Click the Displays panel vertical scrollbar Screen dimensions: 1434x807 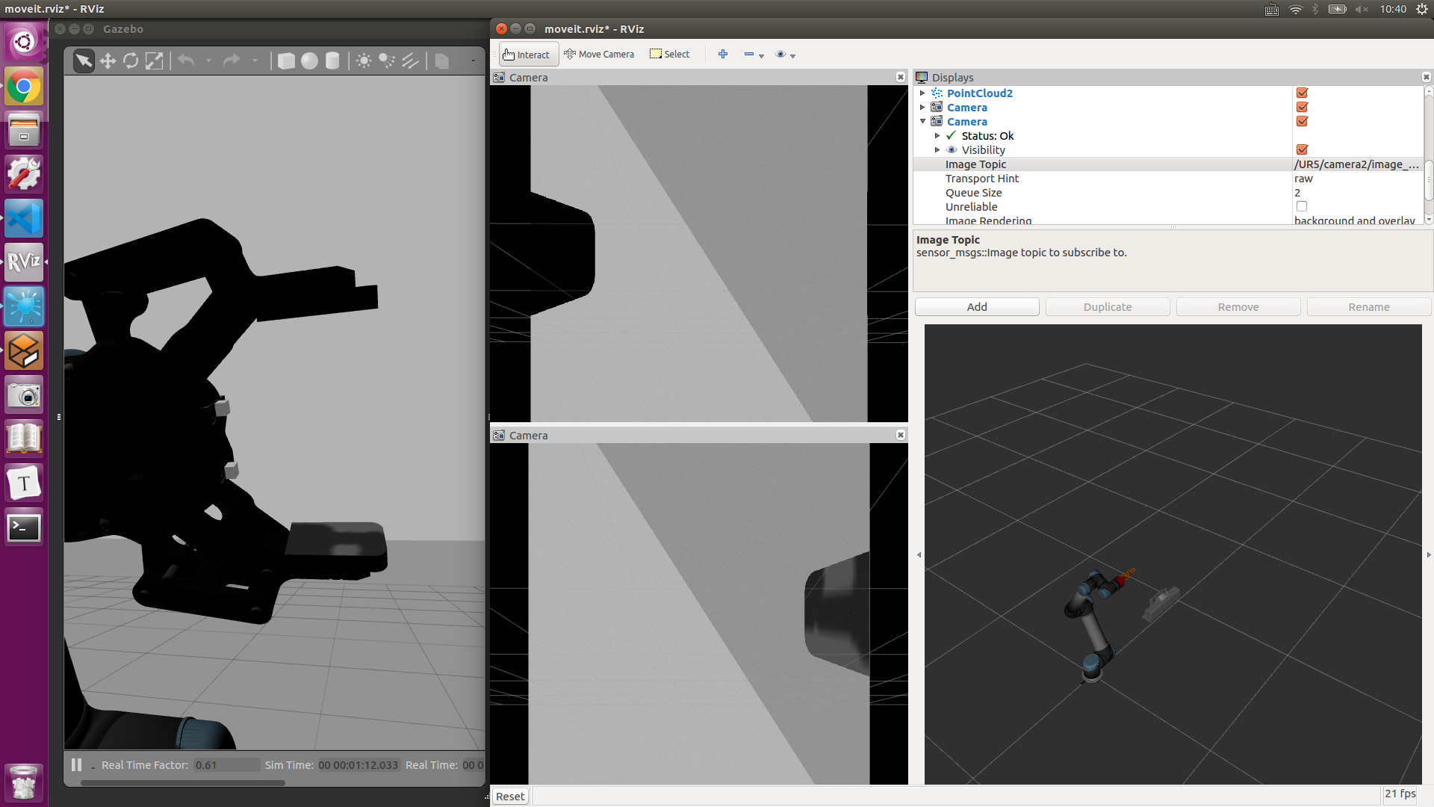coord(1428,180)
